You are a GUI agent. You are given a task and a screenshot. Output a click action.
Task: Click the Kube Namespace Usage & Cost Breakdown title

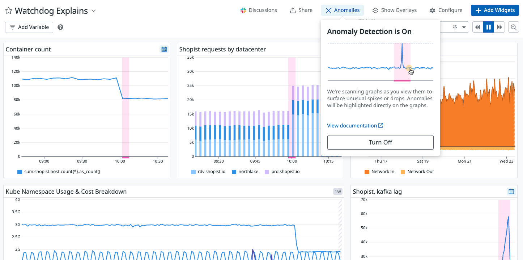pyautogui.click(x=66, y=192)
